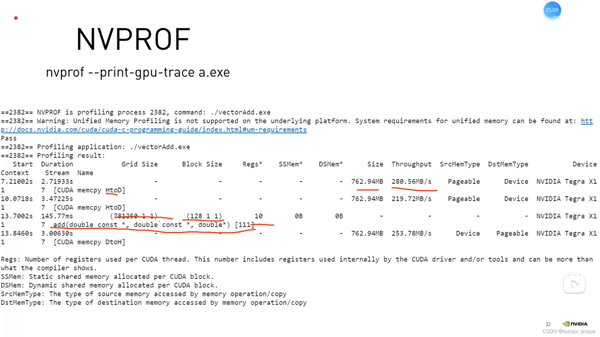Click the 'DSMem: Dynamic shared memory' note line
600x337 pixels.
point(109,285)
